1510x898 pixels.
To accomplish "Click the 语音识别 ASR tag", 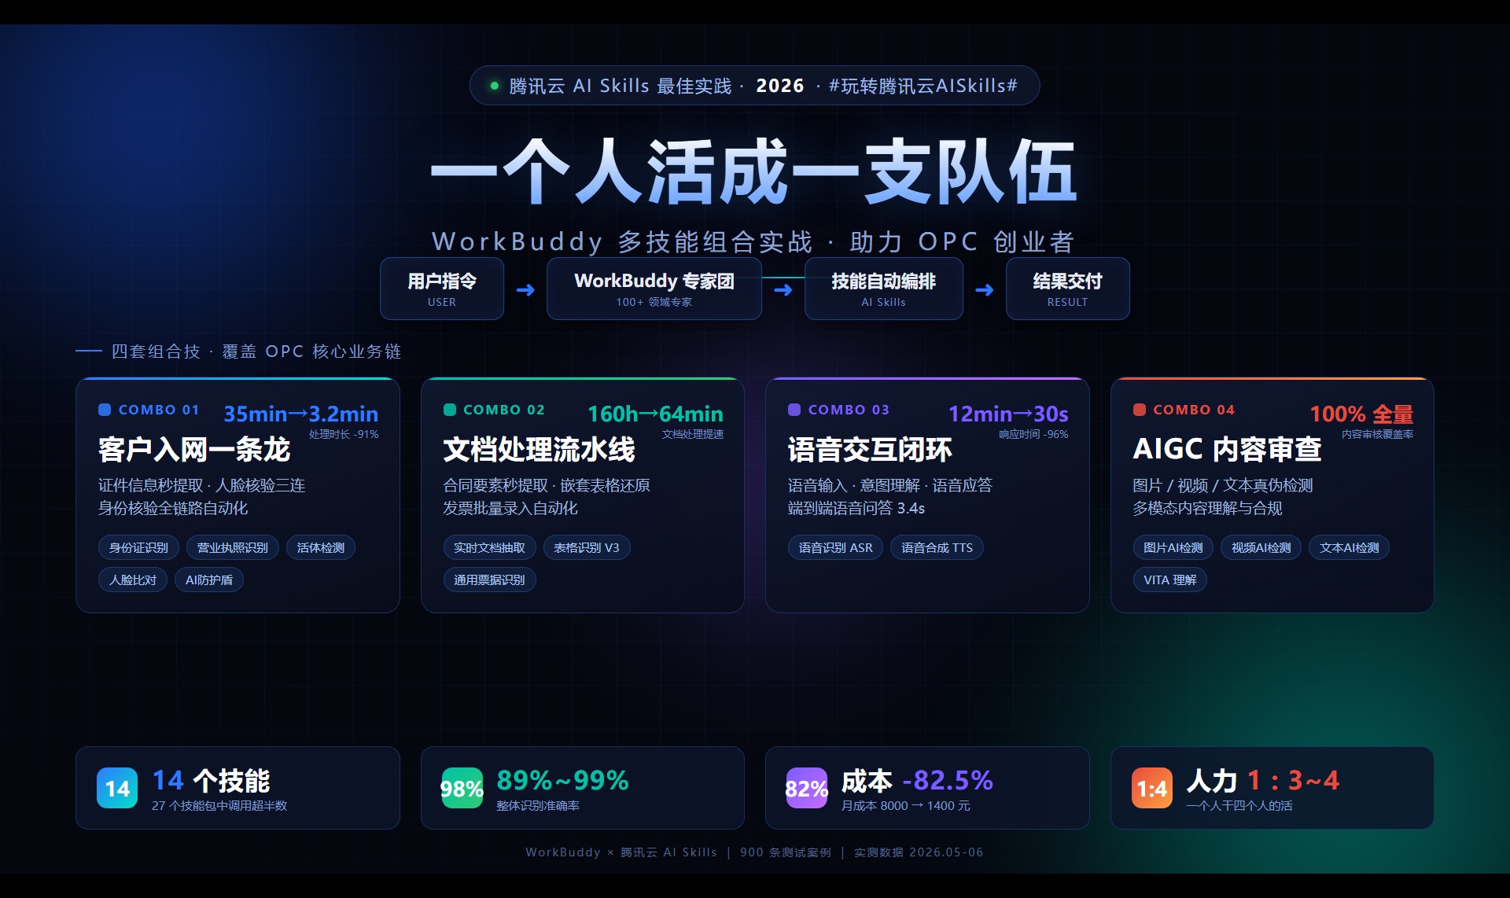I will [x=836, y=547].
